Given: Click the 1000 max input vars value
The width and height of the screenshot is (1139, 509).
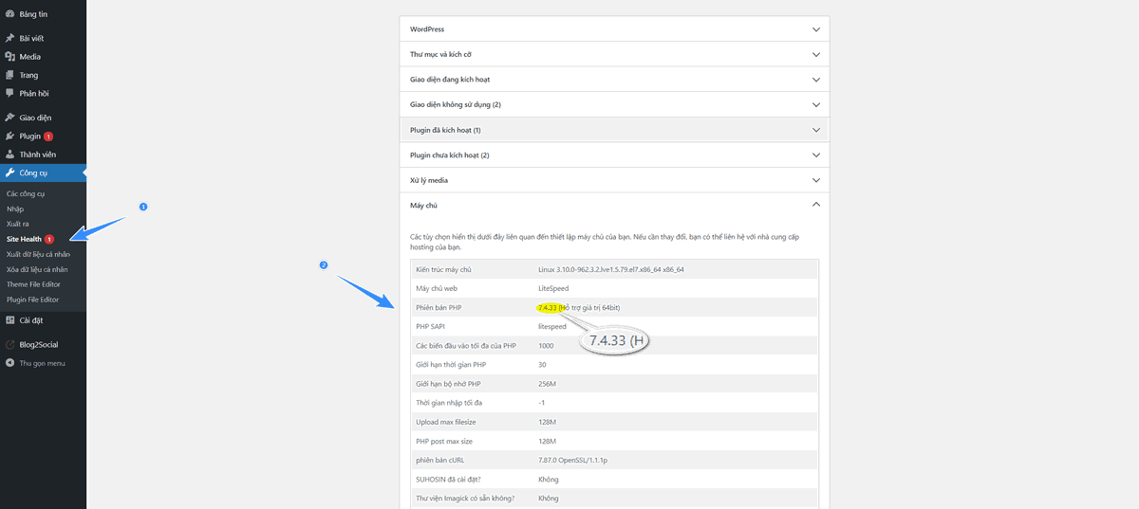Looking at the screenshot, I should [546, 345].
